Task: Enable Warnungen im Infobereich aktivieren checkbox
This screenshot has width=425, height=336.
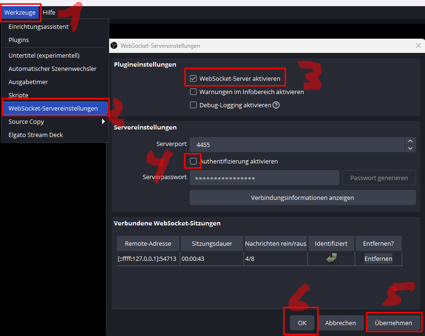Action: click(x=193, y=92)
